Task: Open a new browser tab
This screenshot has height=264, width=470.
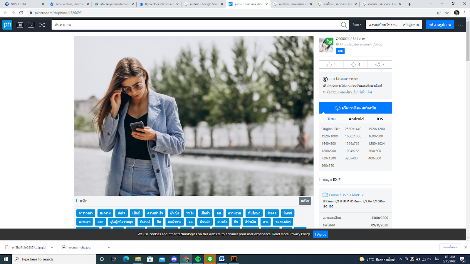Action: [x=409, y=4]
